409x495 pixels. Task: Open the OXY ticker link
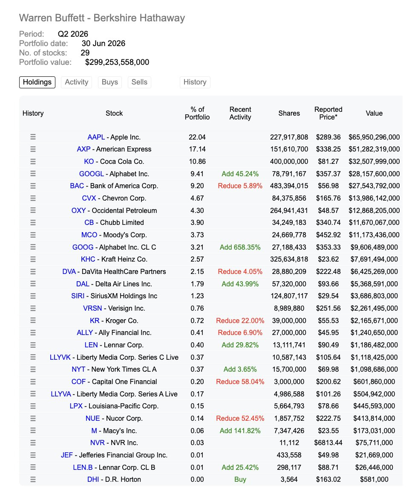tap(78, 210)
